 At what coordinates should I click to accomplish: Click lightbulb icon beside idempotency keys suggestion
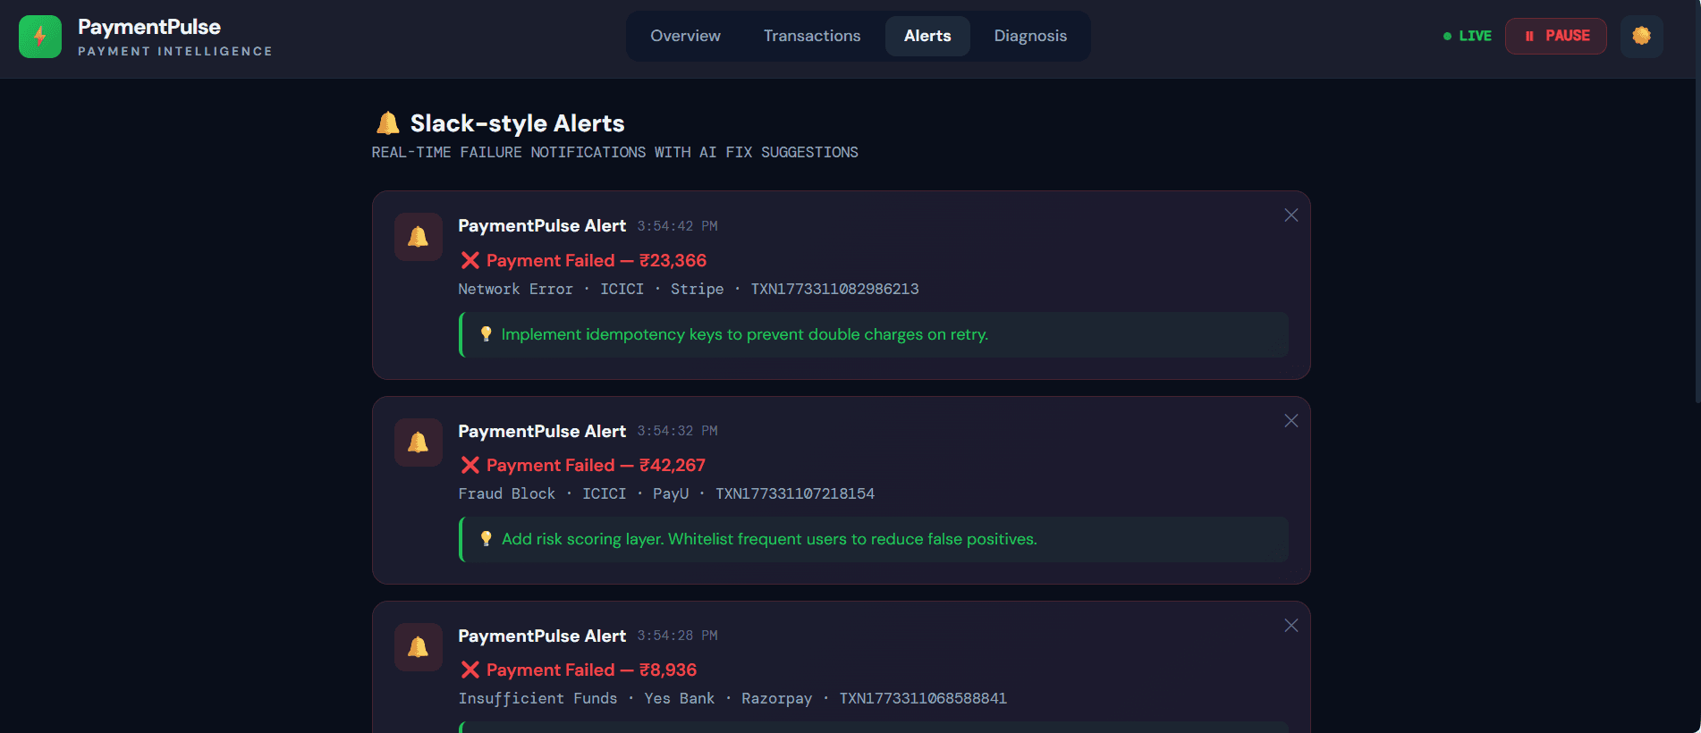[486, 334]
